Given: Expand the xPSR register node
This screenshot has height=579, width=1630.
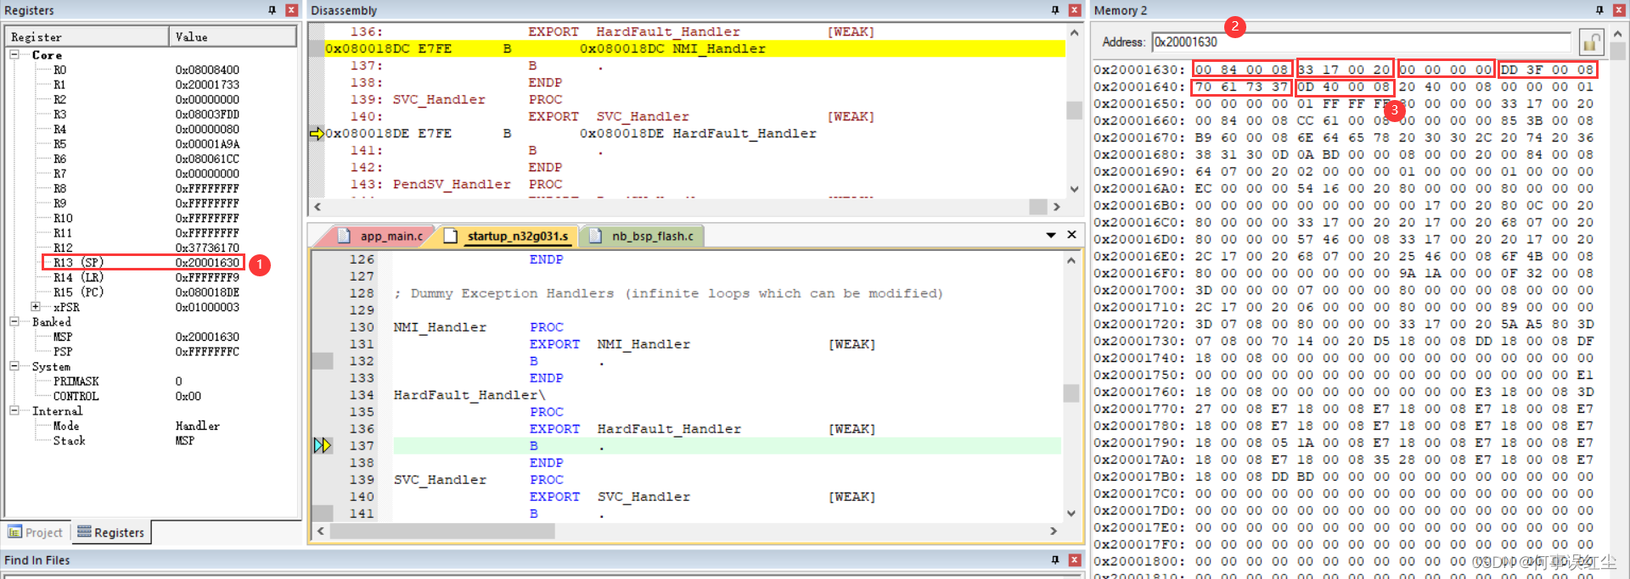Looking at the screenshot, I should click(36, 307).
